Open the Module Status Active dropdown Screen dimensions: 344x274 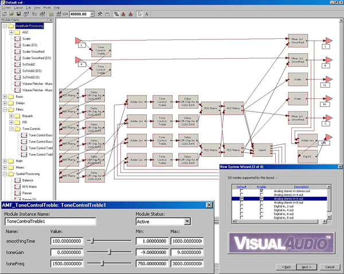187,221
